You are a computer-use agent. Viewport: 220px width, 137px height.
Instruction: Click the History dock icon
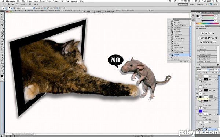(x=193, y=20)
